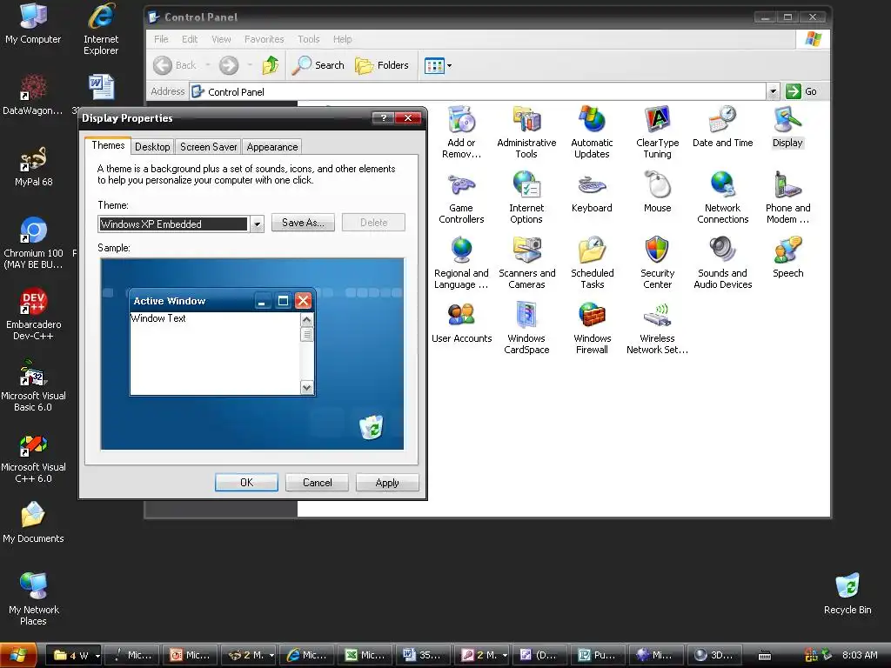Open the Theme combo box dropdown

point(257,224)
